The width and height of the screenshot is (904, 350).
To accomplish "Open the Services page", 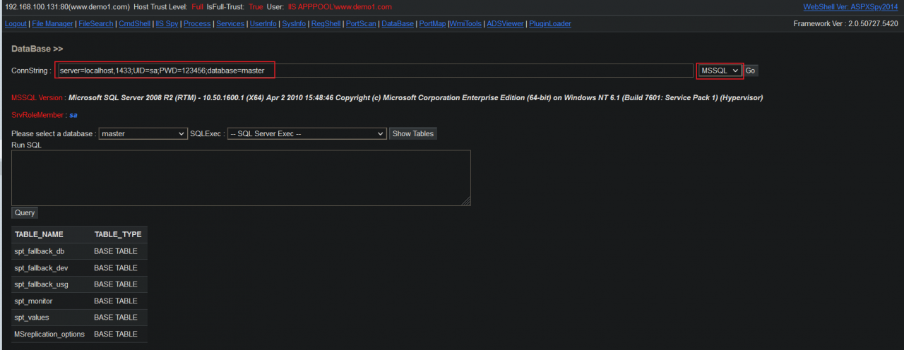I will tap(230, 23).
